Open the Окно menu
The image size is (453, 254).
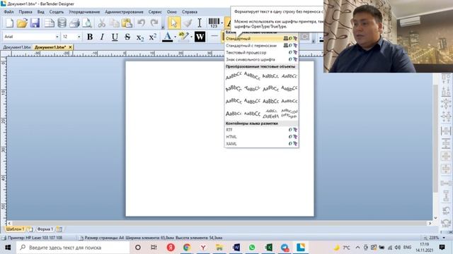pos(171,12)
